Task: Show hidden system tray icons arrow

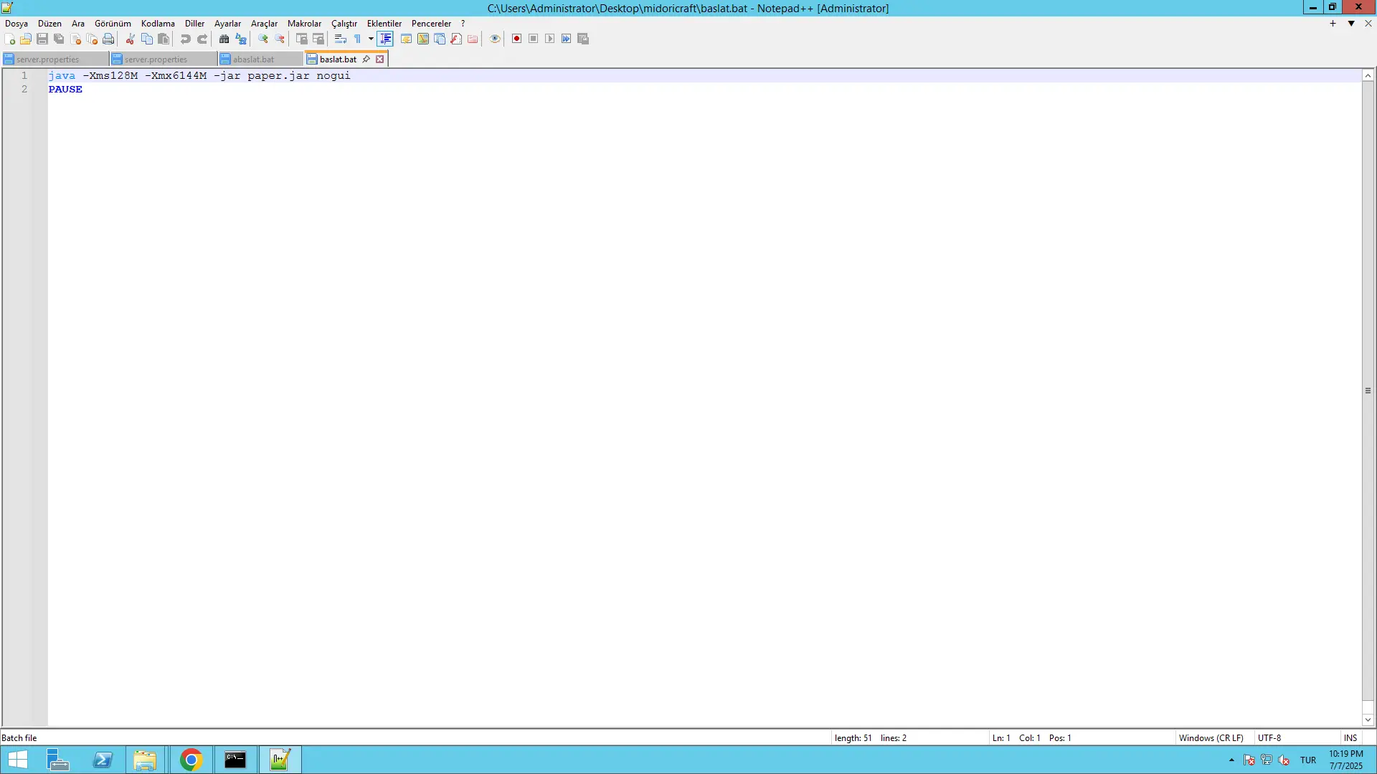Action: click(1231, 760)
